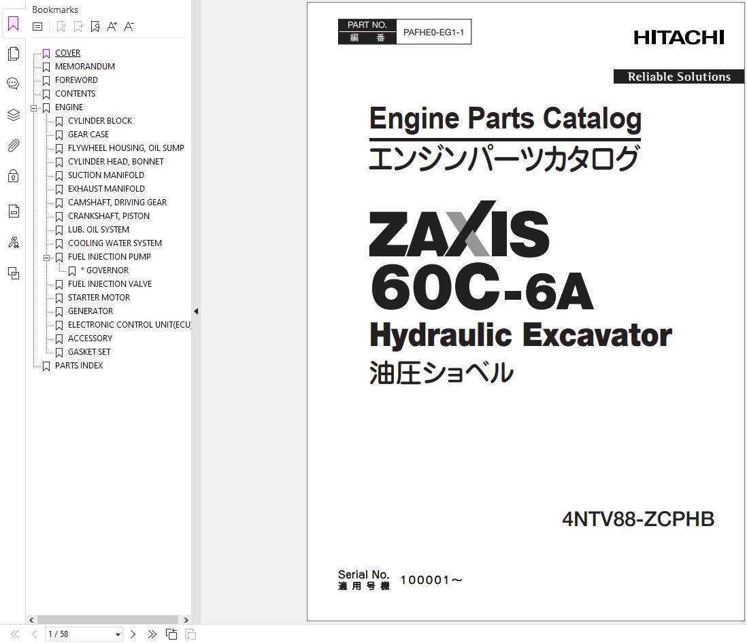Go to the next page with right arrow
Screen dimensions: 747x643
[133, 633]
